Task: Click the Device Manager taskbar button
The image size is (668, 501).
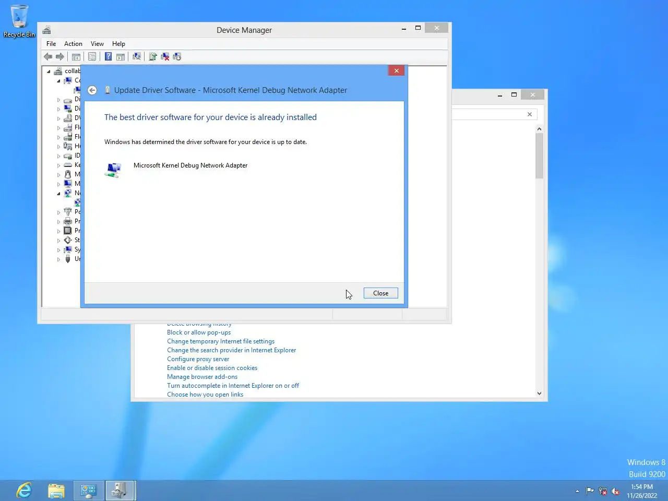Action: tap(120, 491)
